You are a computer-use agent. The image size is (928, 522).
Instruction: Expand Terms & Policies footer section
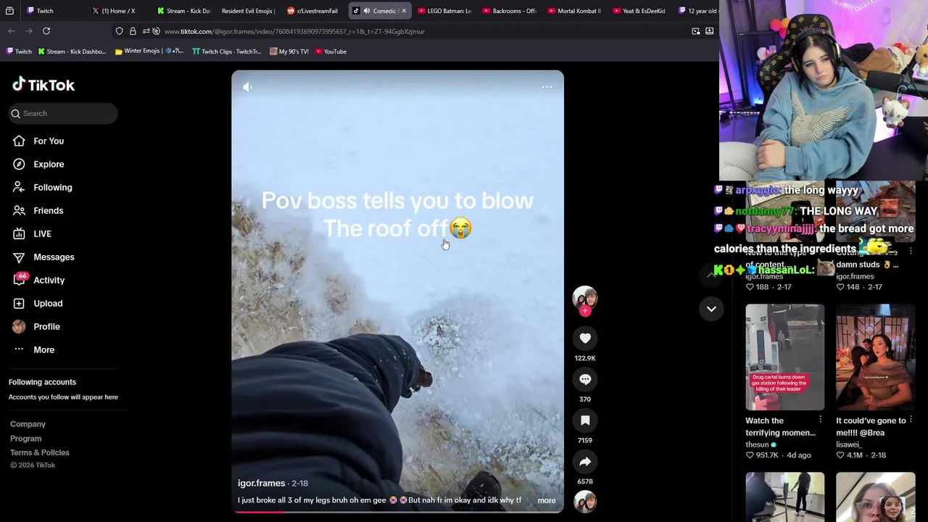point(40,452)
